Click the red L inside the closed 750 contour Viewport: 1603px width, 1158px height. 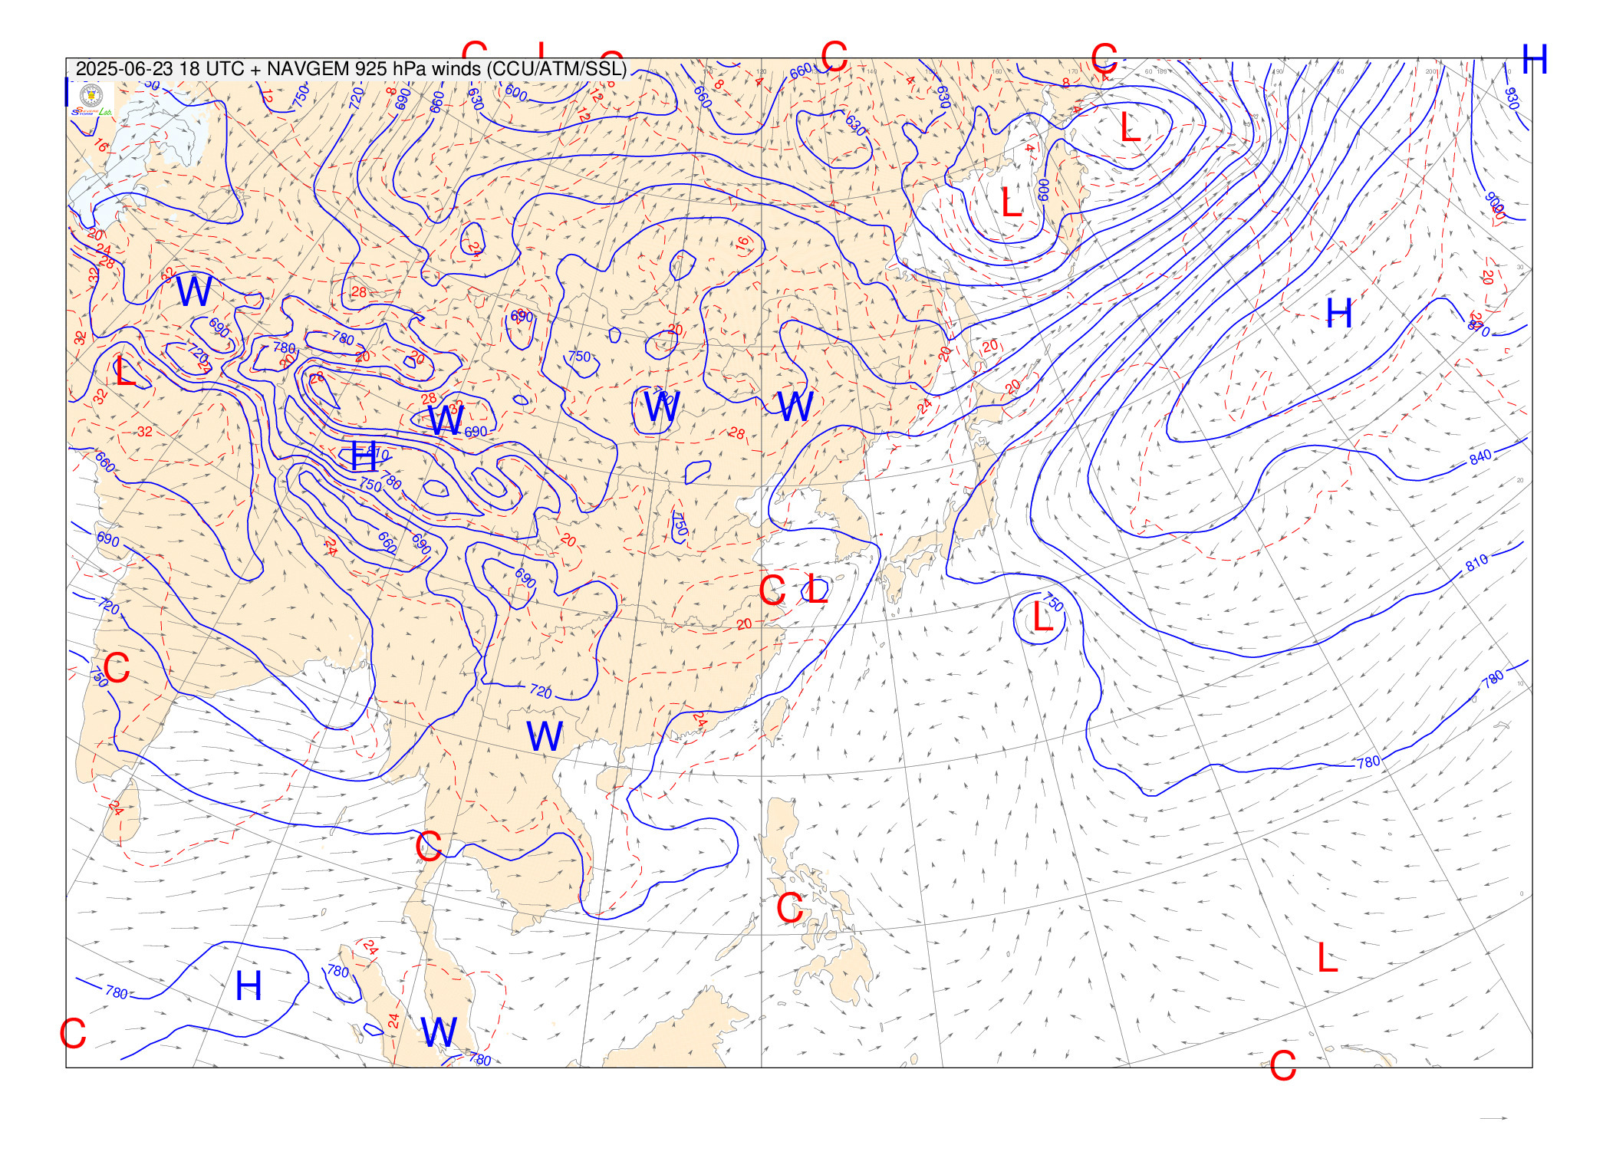(x=1043, y=617)
